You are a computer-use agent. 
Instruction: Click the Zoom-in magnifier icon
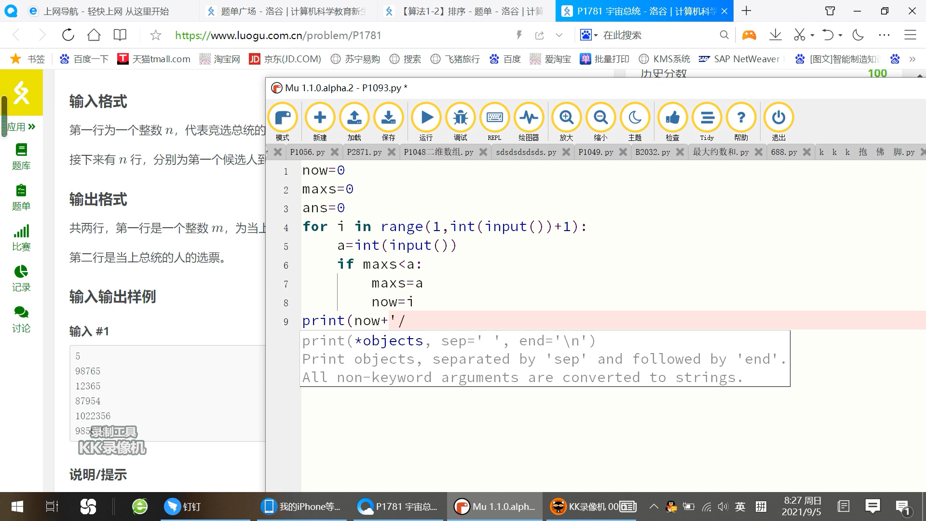[566, 118]
